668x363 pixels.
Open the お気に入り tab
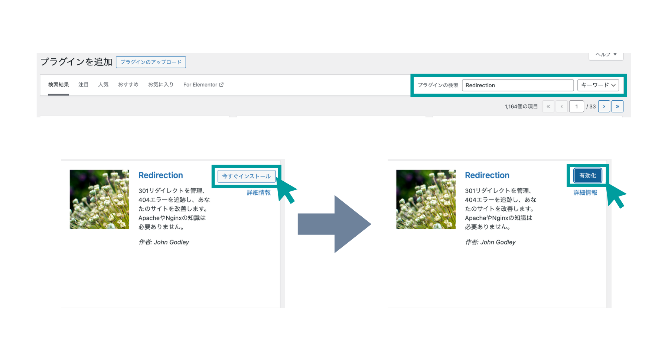[161, 85]
